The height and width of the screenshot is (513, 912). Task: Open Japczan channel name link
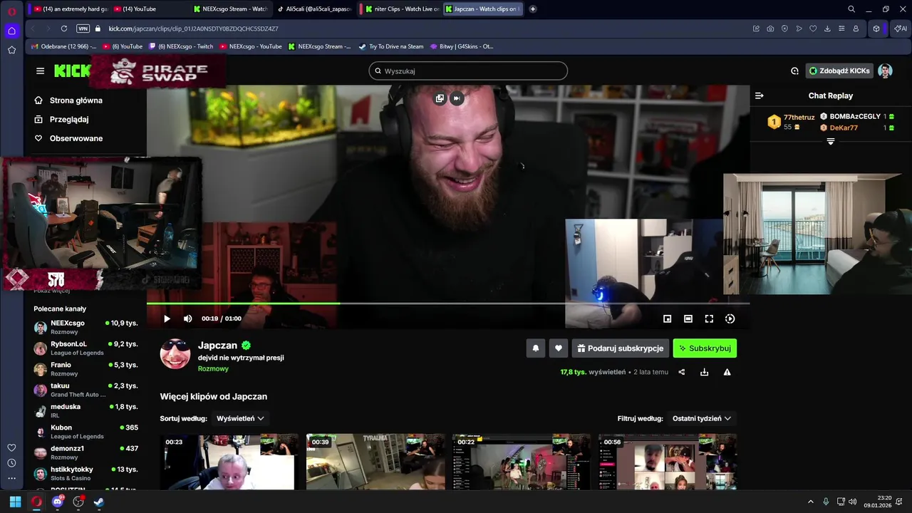217,346
